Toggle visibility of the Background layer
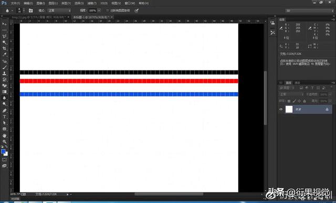 tap(281, 109)
